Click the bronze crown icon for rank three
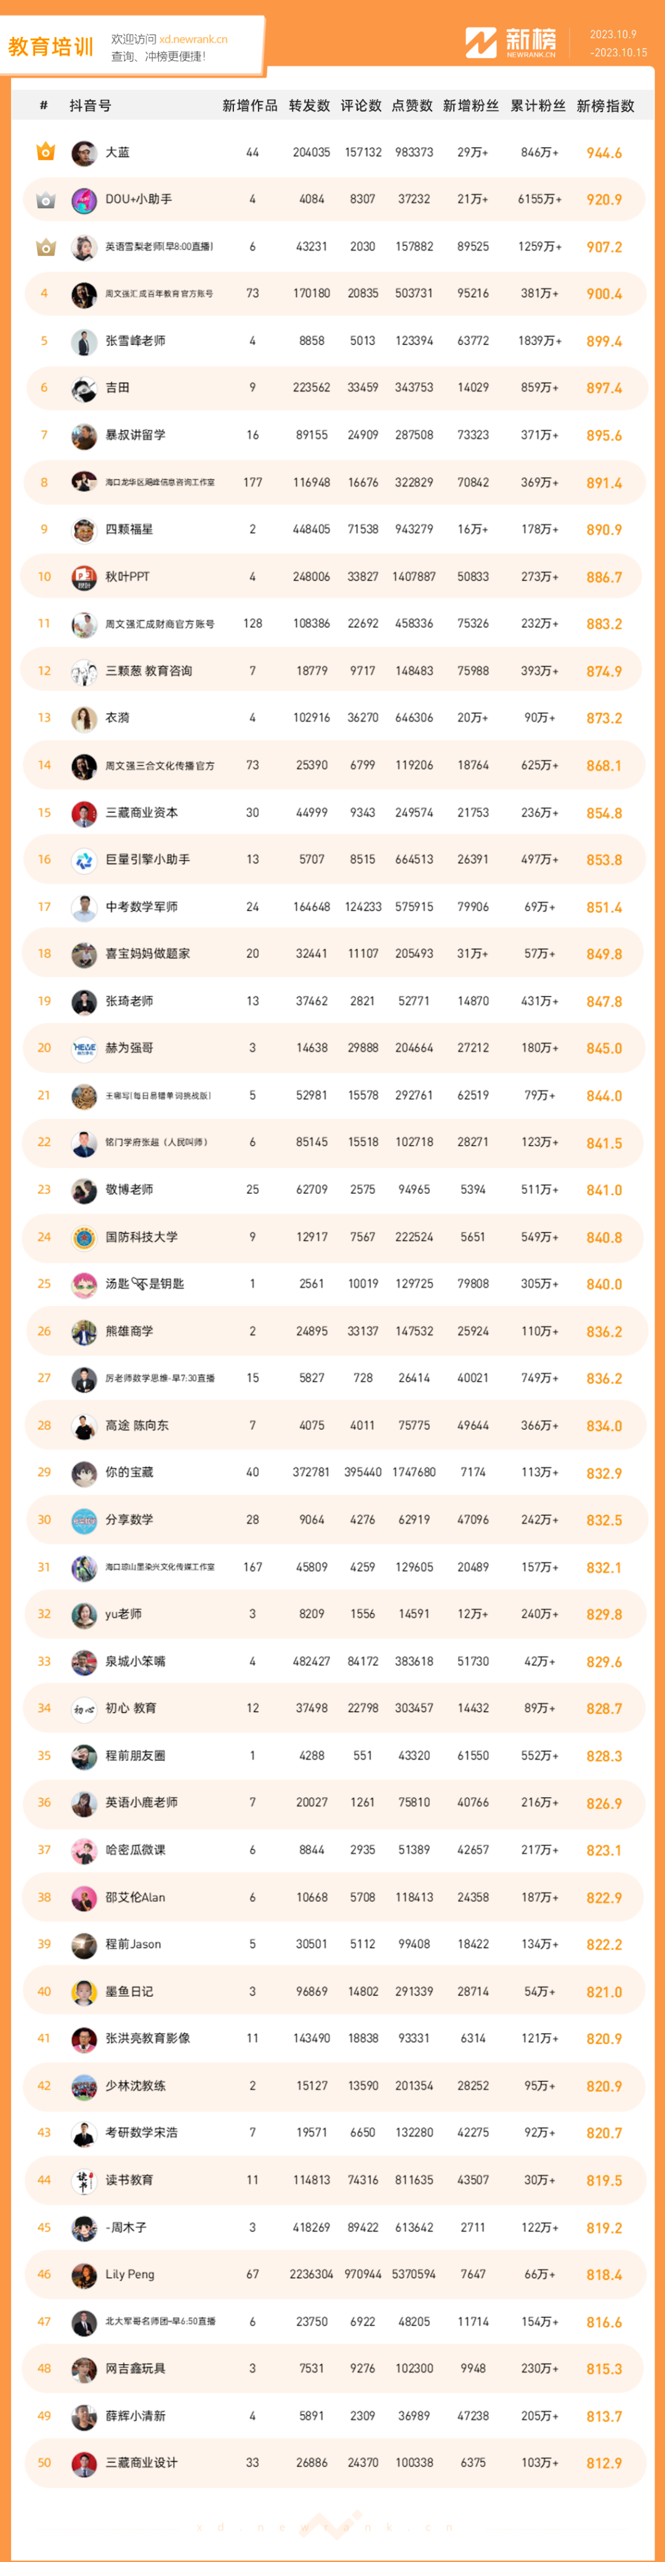 pyautogui.click(x=45, y=247)
